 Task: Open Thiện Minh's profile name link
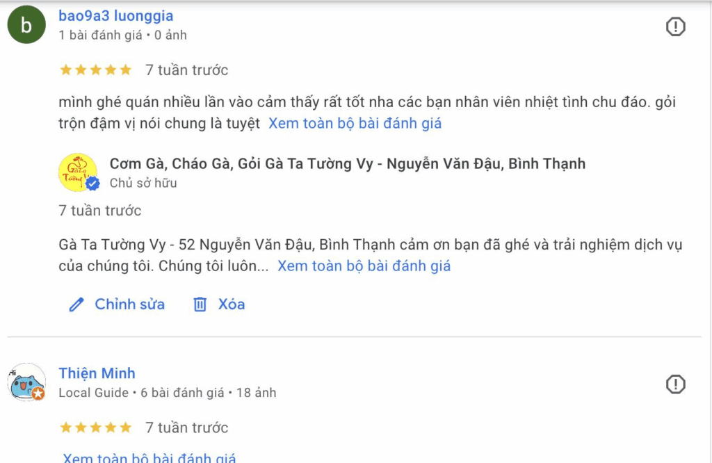point(97,373)
